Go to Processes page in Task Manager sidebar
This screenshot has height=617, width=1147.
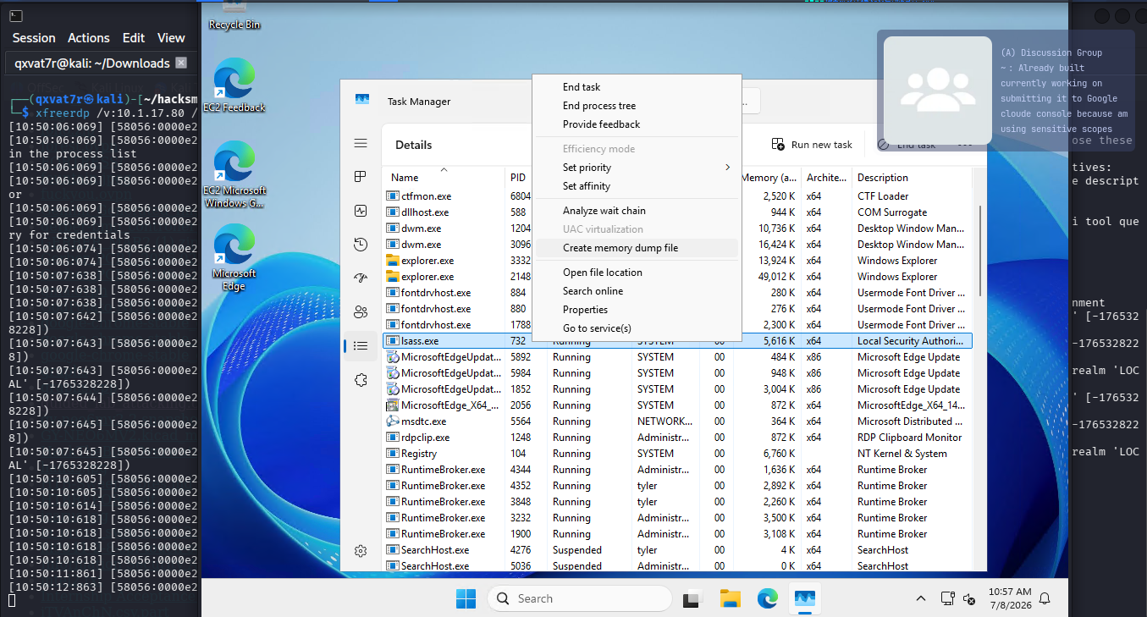coord(361,177)
